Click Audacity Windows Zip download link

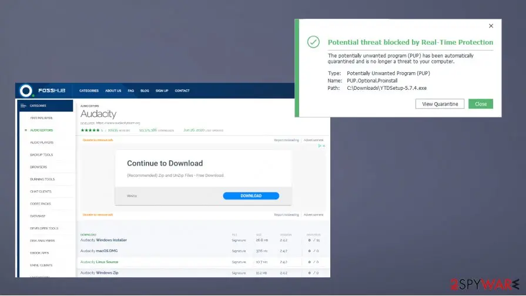coord(99,273)
